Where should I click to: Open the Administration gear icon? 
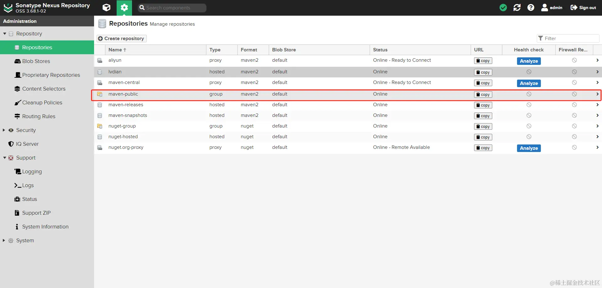click(124, 8)
